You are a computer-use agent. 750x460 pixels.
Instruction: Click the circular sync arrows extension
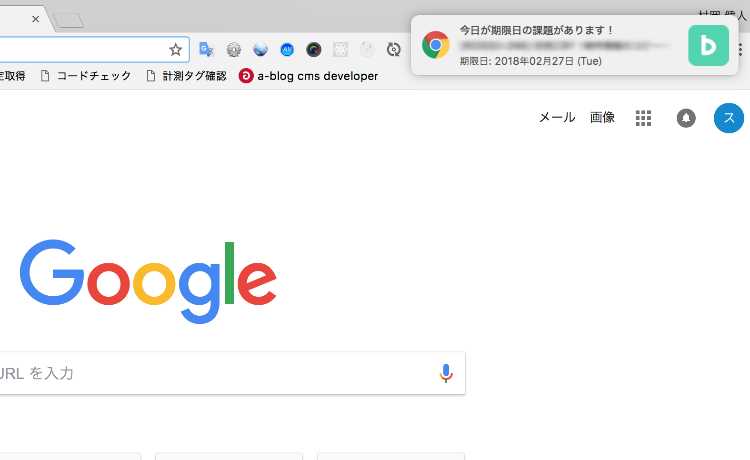tap(394, 50)
